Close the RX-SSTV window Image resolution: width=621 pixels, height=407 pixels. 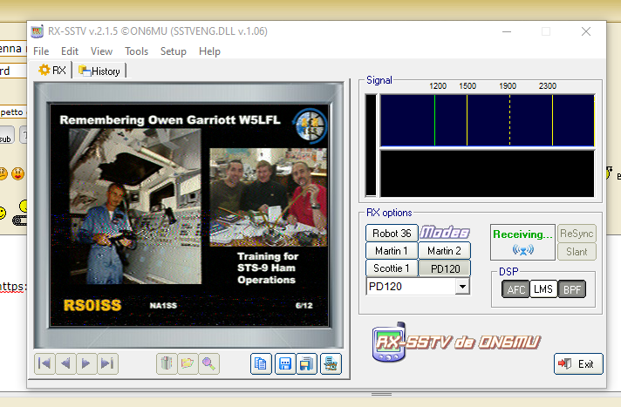point(586,31)
